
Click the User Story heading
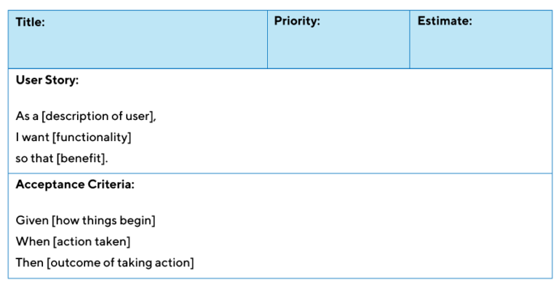tap(47, 80)
